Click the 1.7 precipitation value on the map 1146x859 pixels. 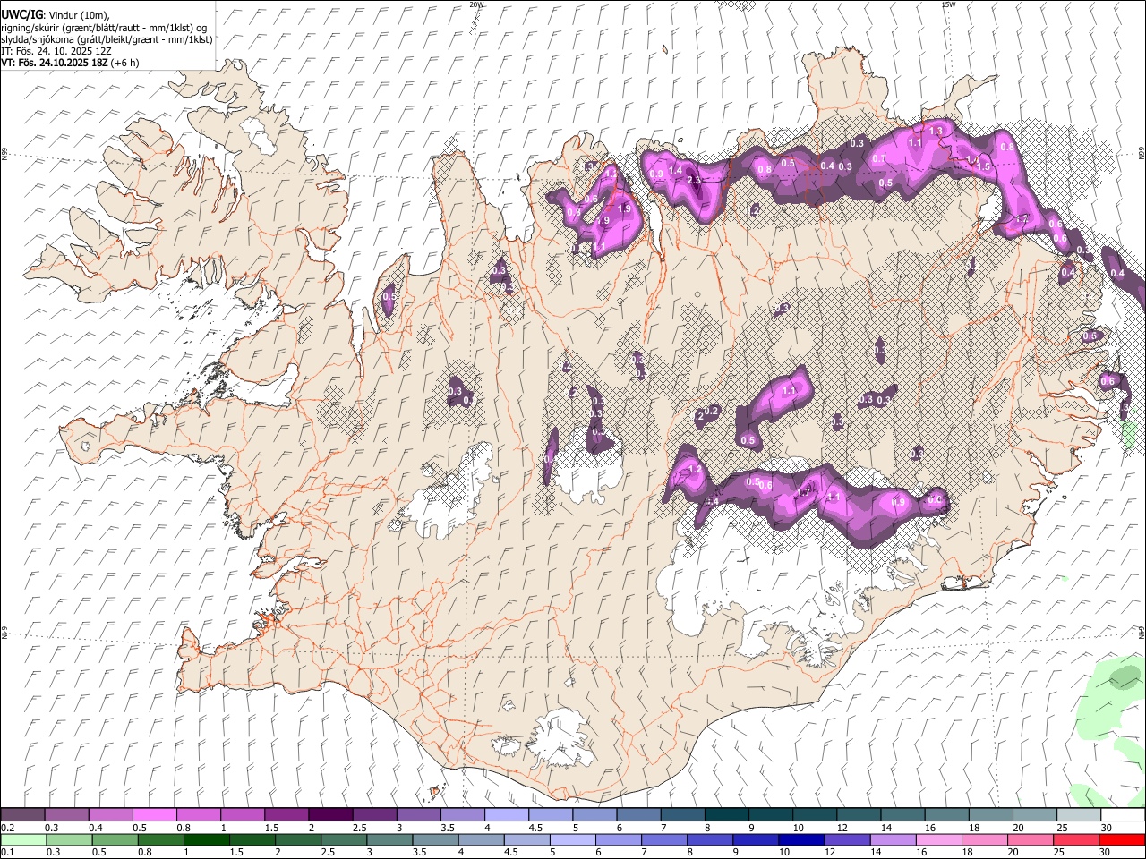(x=804, y=490)
